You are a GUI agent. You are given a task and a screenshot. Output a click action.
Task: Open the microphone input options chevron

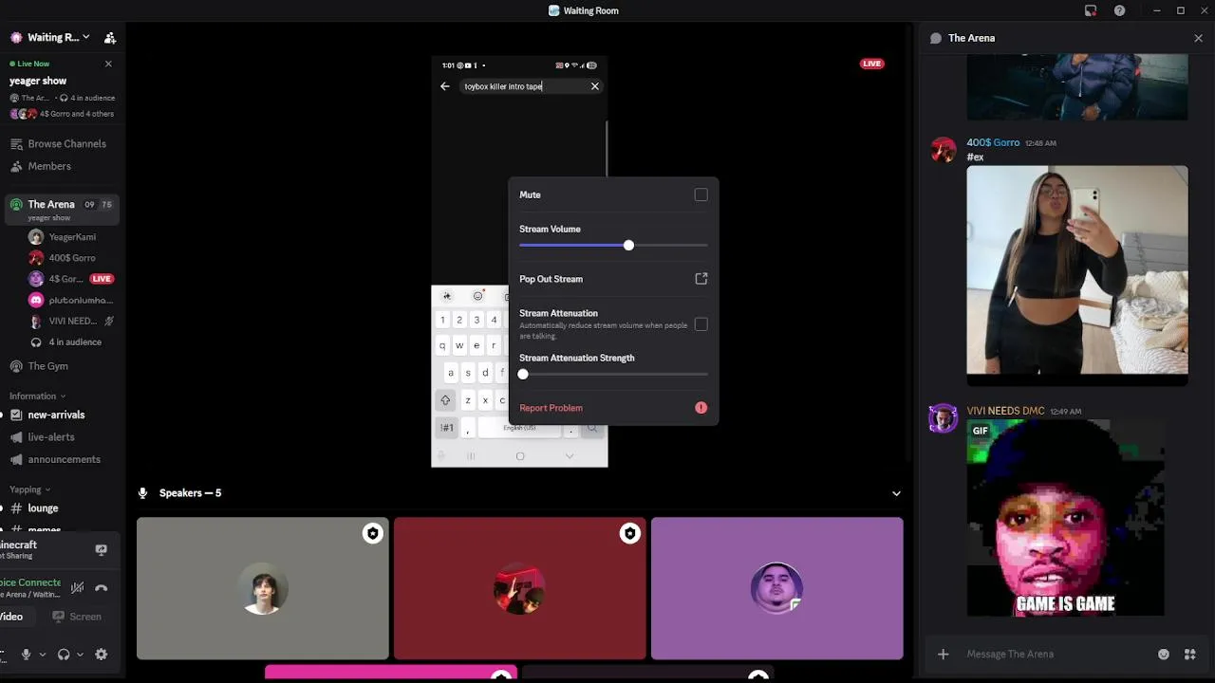pyautogui.click(x=42, y=655)
